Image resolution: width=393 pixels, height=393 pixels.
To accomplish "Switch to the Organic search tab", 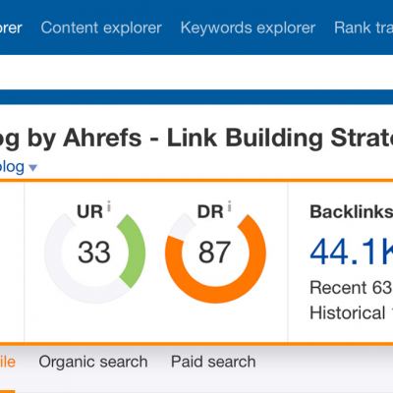I will click(93, 362).
